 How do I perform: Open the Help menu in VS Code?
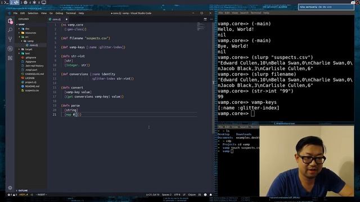tap(81, 13)
